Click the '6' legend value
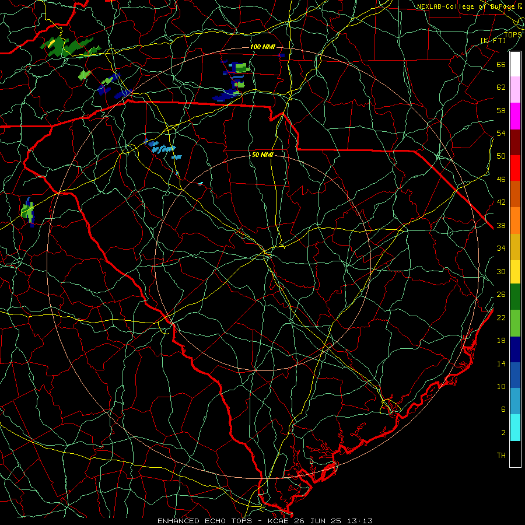The height and width of the screenshot is (525, 525). click(x=503, y=409)
